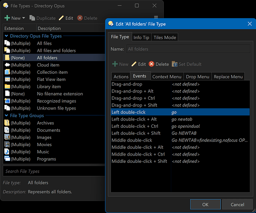The height and width of the screenshot is (213, 256).
Task: Select the All files icon row
Action: (7, 43)
